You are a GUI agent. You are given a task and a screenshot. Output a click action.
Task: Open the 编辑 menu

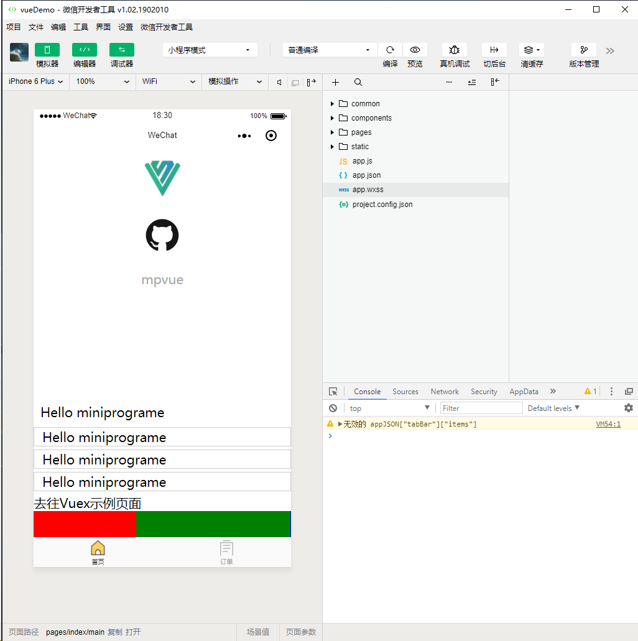click(58, 27)
